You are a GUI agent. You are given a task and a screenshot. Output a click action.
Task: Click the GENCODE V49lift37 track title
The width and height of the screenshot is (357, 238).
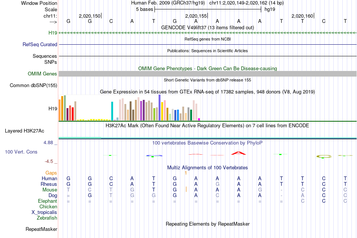tap(207, 27)
